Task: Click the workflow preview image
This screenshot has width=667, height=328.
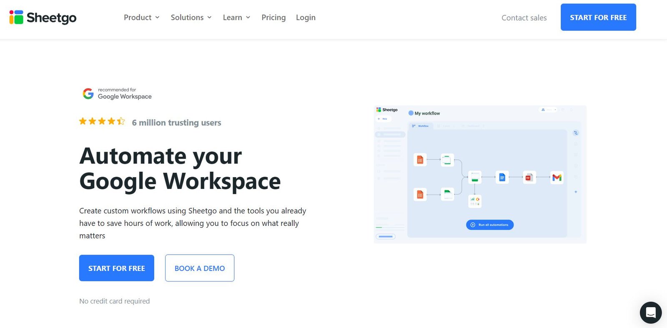Action: pyautogui.click(x=480, y=174)
